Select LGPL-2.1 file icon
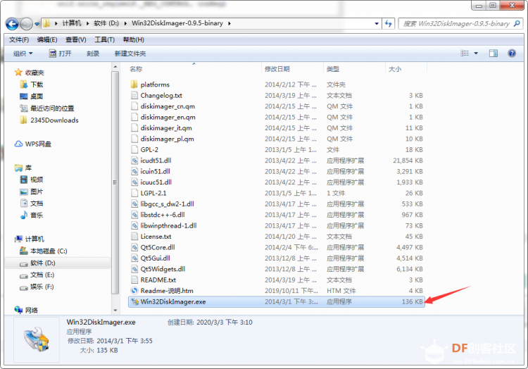Viewport: 528px width, 369px height. click(134, 193)
